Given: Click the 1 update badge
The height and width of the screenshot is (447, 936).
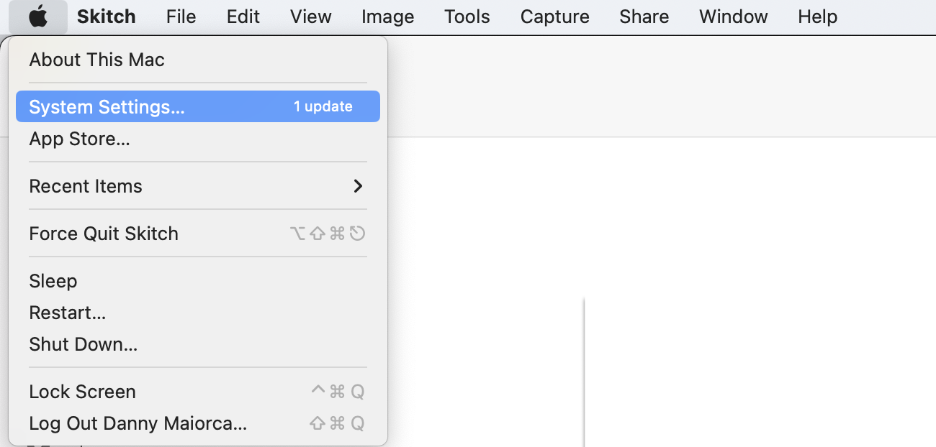Looking at the screenshot, I should pos(323,106).
